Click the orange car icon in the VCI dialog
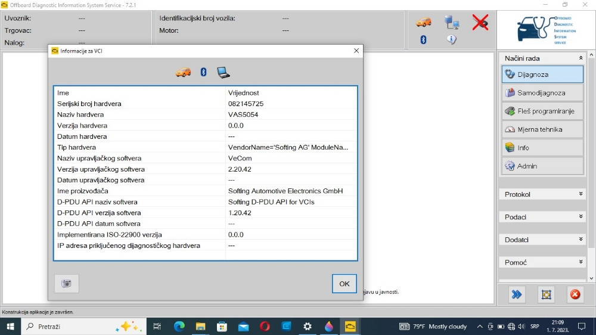Image resolution: width=596 pixels, height=335 pixels. [183, 72]
